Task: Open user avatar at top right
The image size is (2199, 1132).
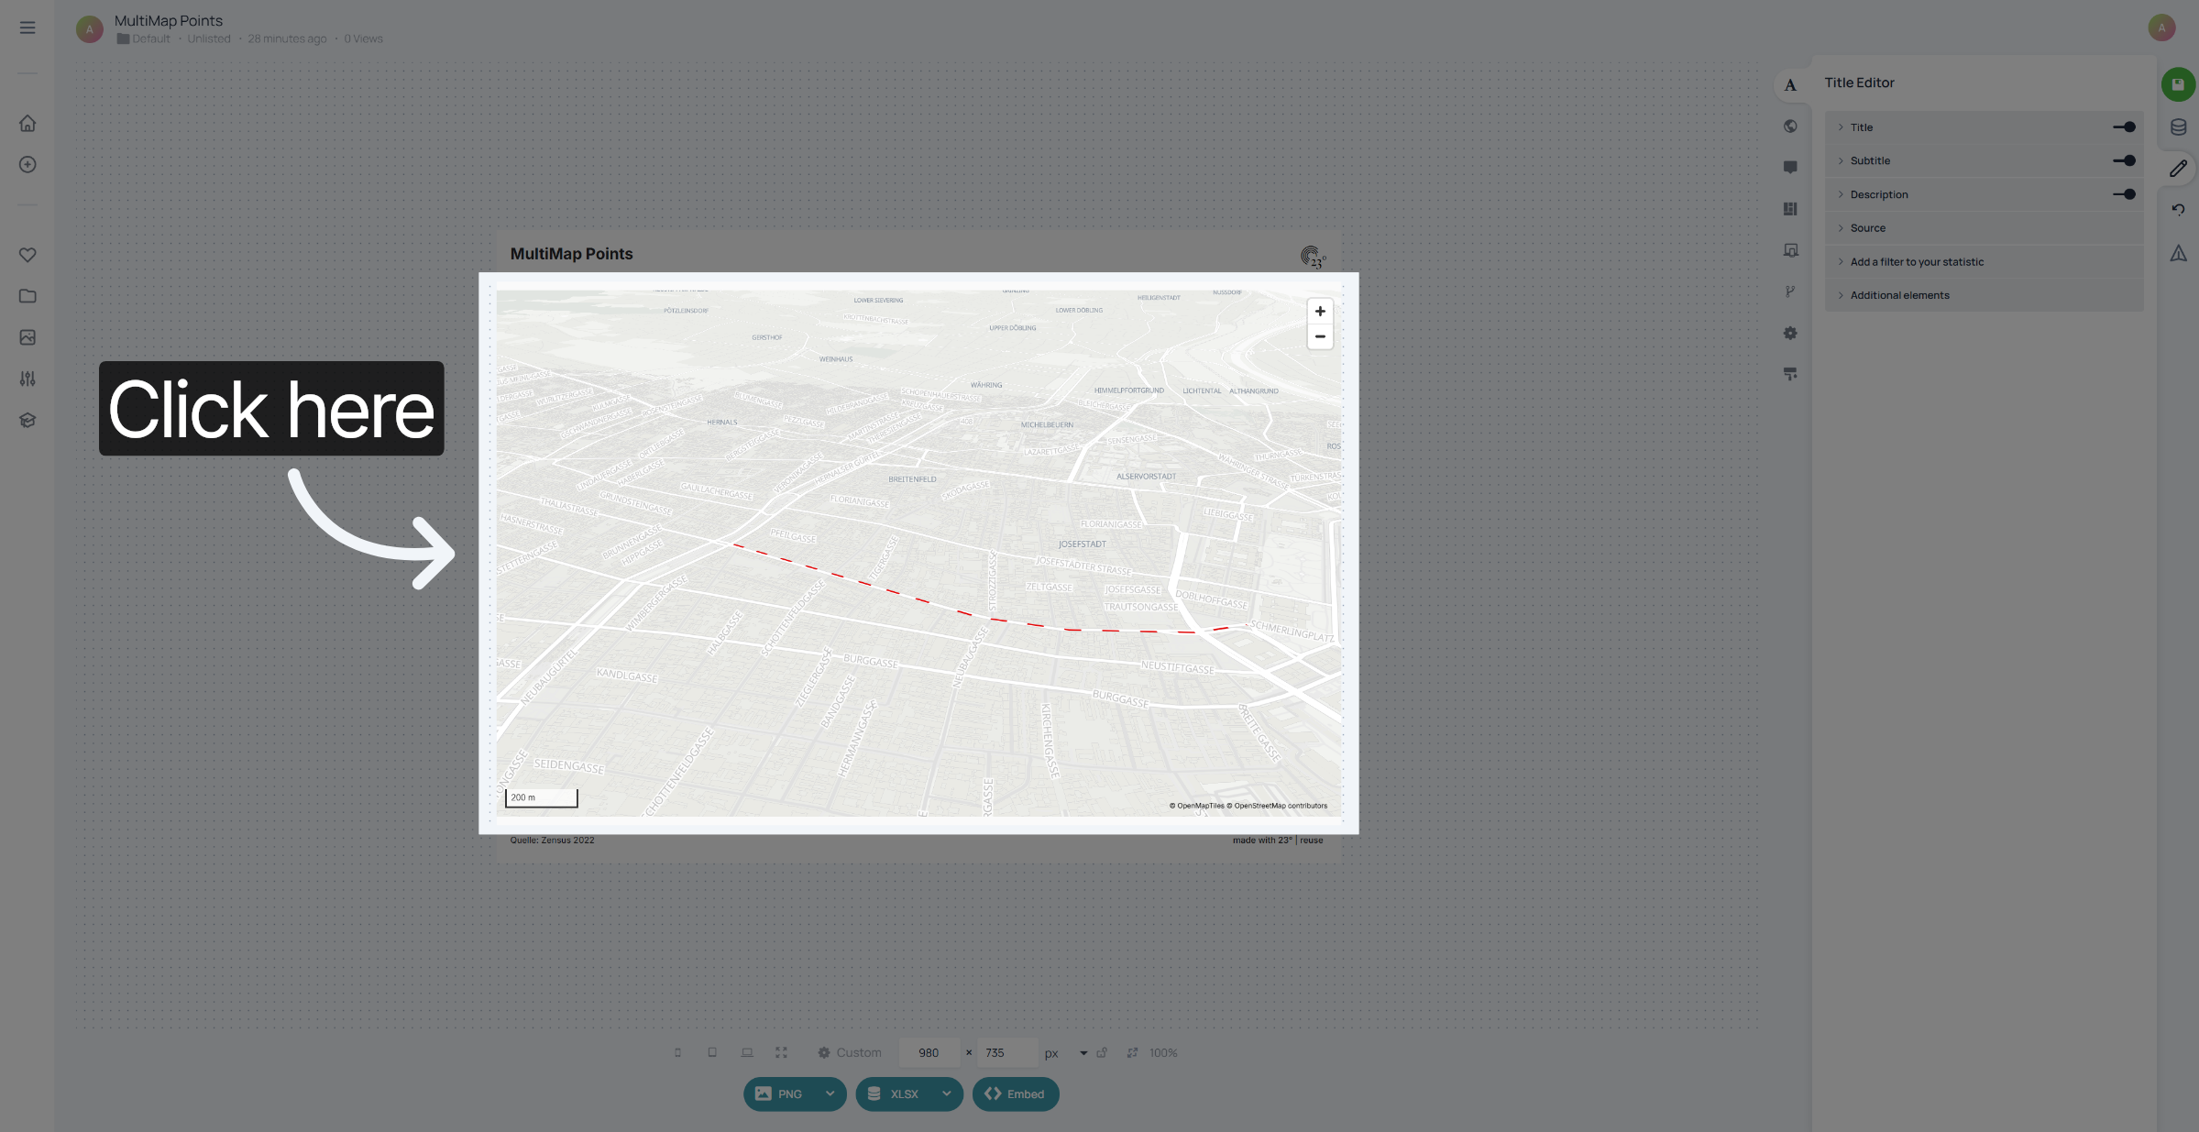Action: pos(2161,27)
